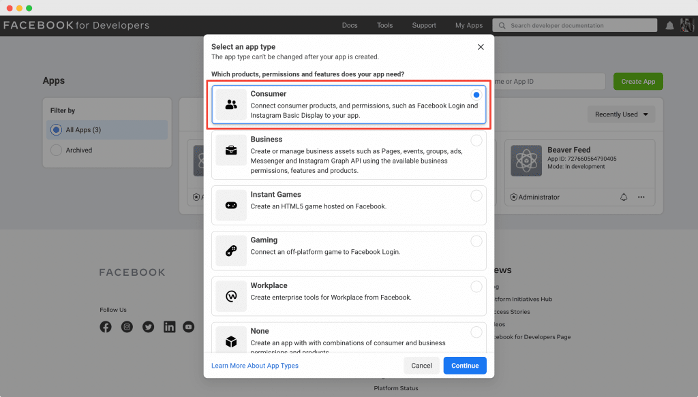
Task: Click the macOS green maximize window button
Action: tap(29, 8)
